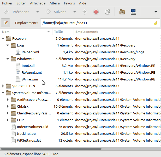Toggle the location text entry edit button
The height and width of the screenshot is (157, 161).
(x=5, y=23)
